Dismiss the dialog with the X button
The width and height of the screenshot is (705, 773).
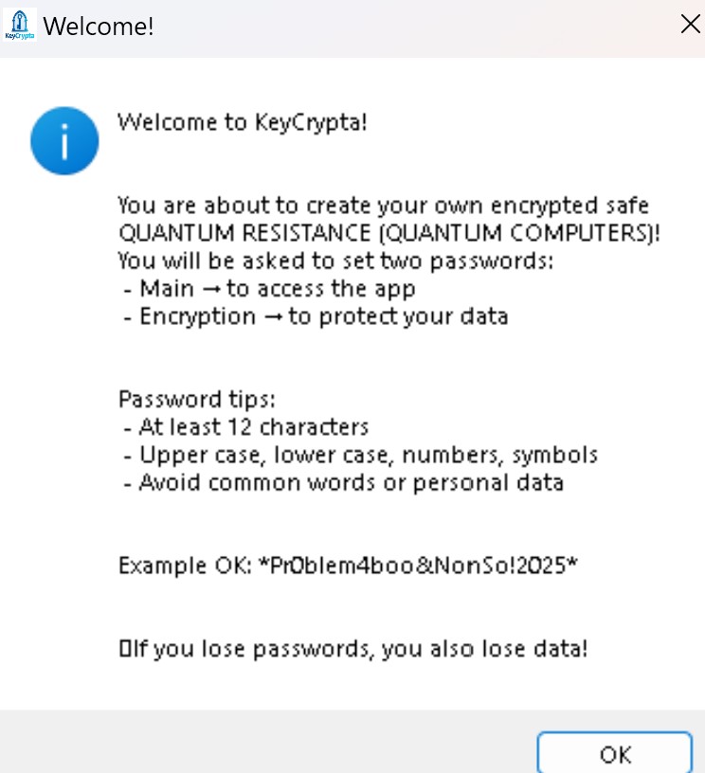tap(690, 24)
